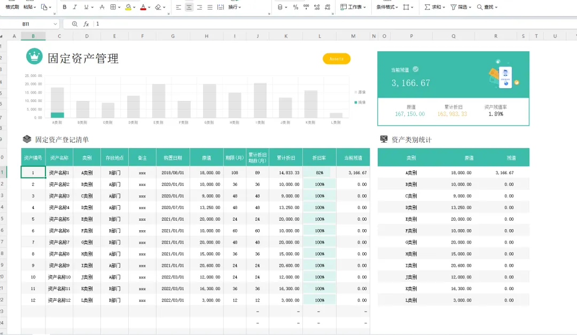Screen dimensions: 577x335
Task: Apply percent style format
Action: tap(295, 7)
